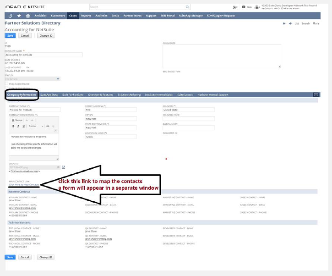This screenshot has width=332, height=276.
Task: Click Change ID under the record title
Action: (46, 36)
